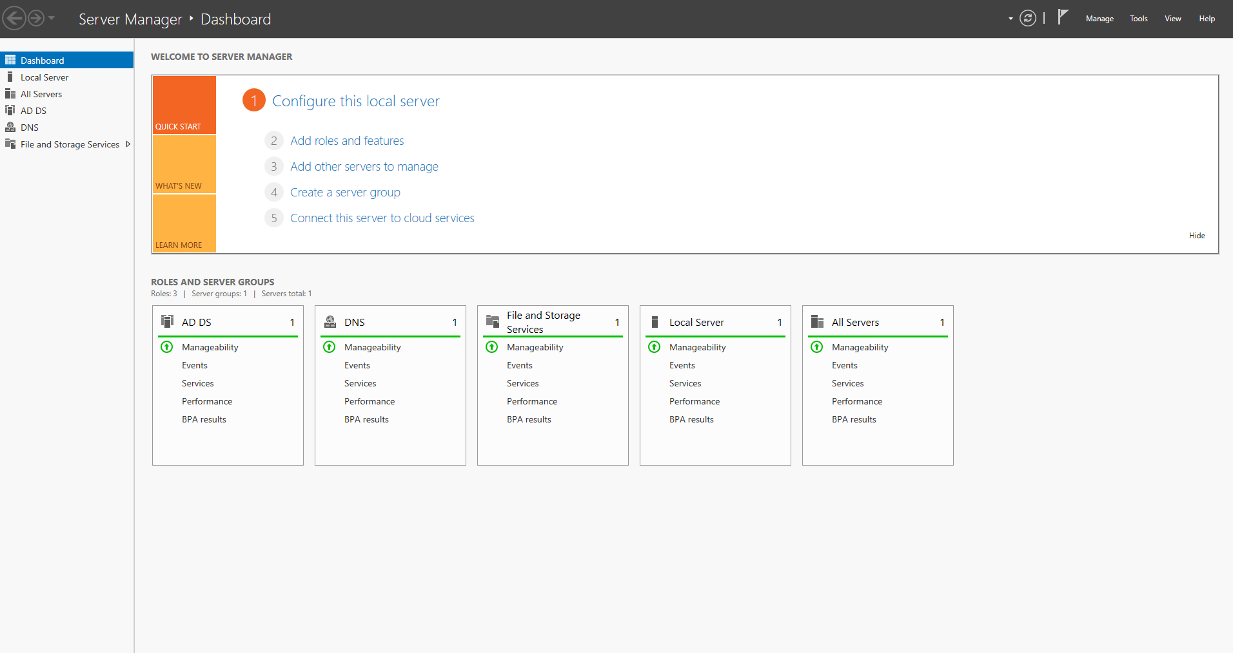
Task: Open Performance in AD DS tile
Action: pos(207,401)
